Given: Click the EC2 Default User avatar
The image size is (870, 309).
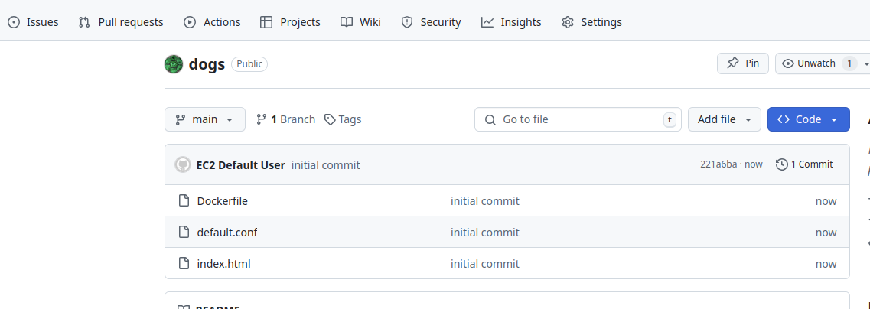Looking at the screenshot, I should click(183, 164).
